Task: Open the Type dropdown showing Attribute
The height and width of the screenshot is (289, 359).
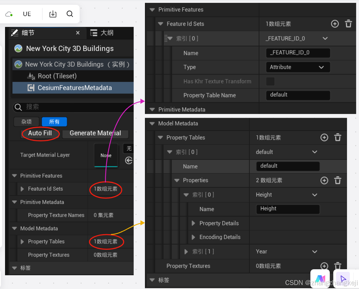Action: pyautogui.click(x=298, y=67)
